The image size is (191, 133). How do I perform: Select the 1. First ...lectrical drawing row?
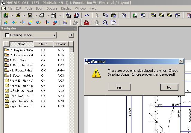[36, 65]
